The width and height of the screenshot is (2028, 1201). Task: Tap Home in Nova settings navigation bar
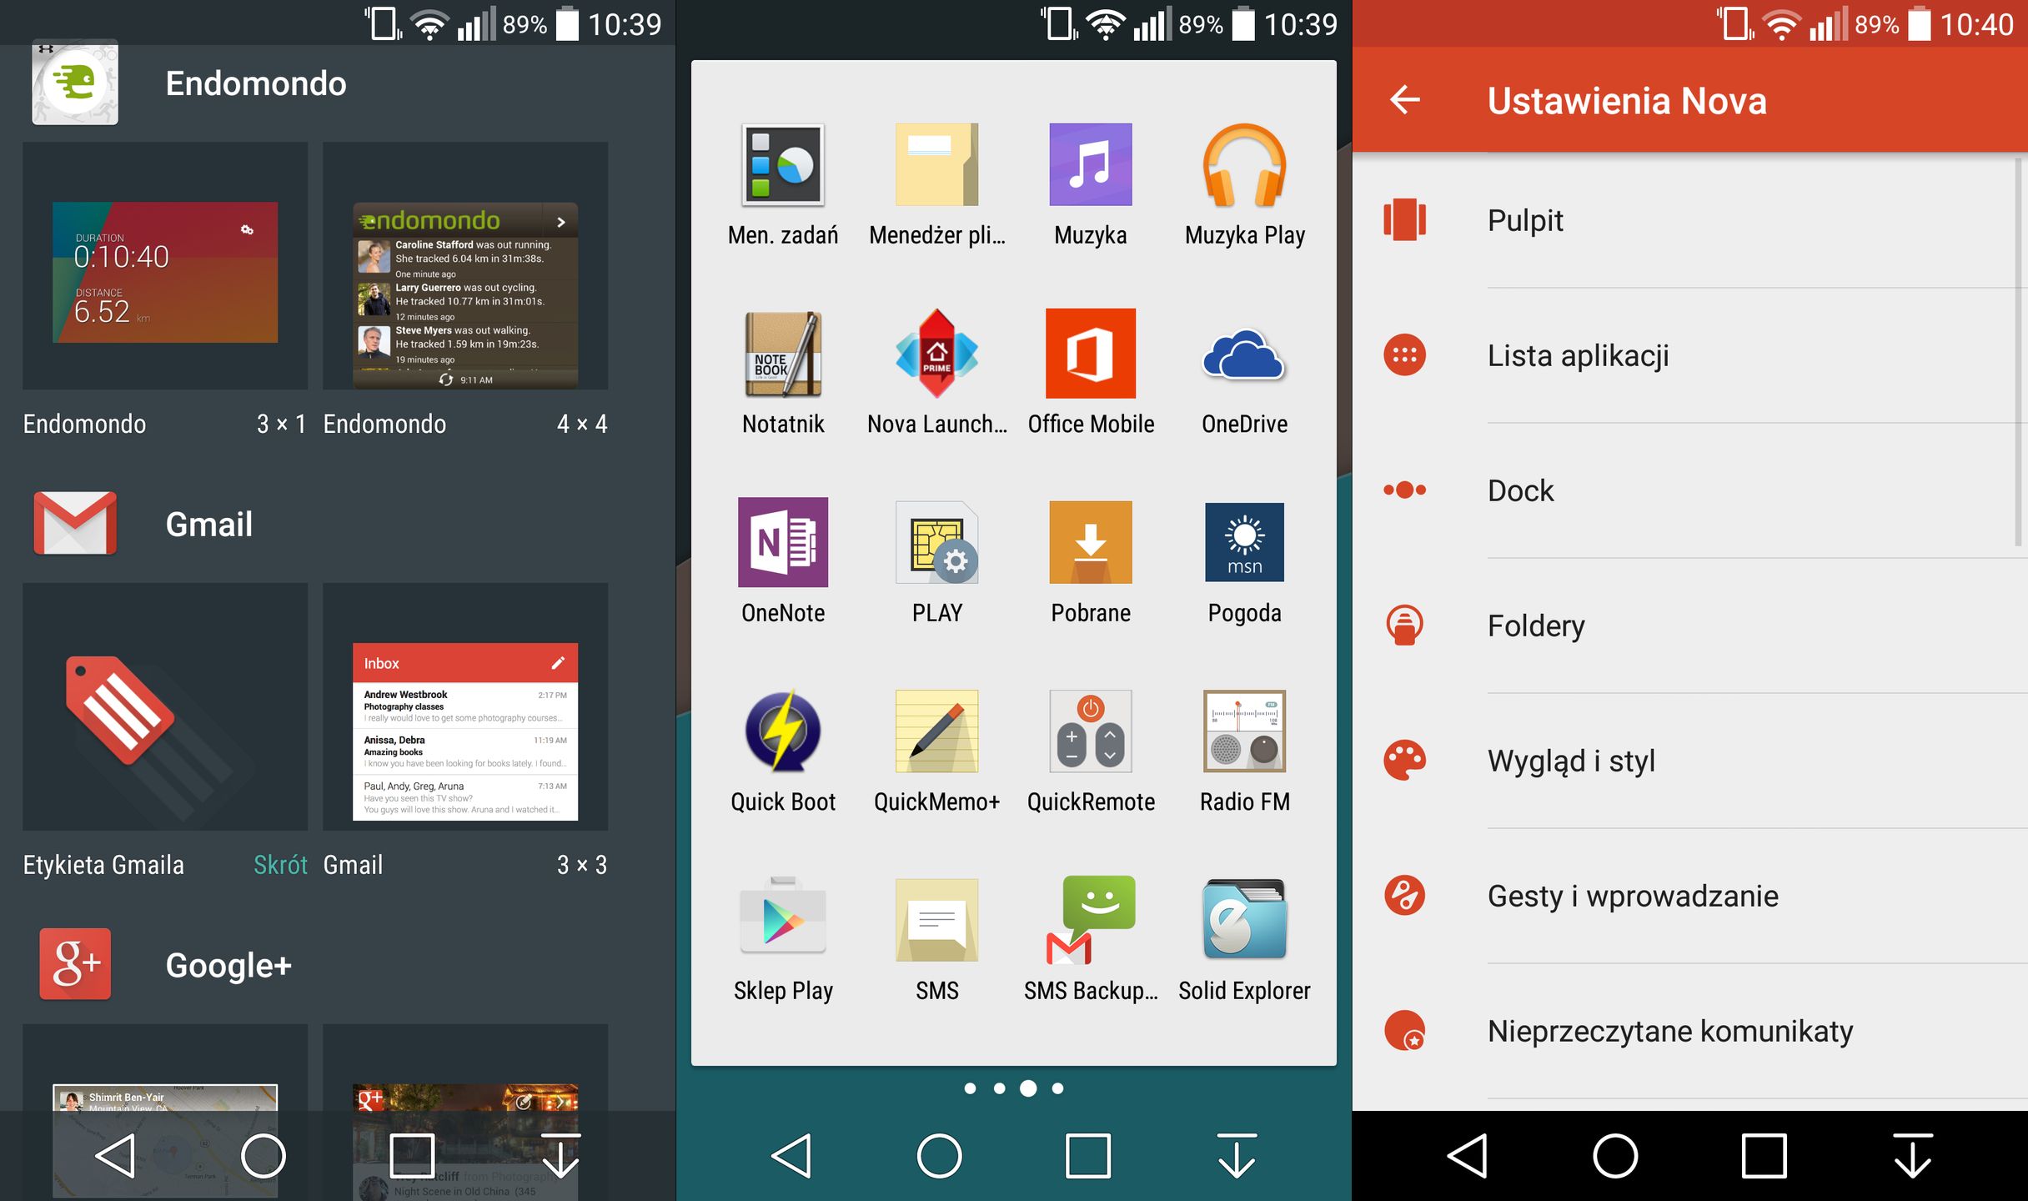pos(1616,1155)
